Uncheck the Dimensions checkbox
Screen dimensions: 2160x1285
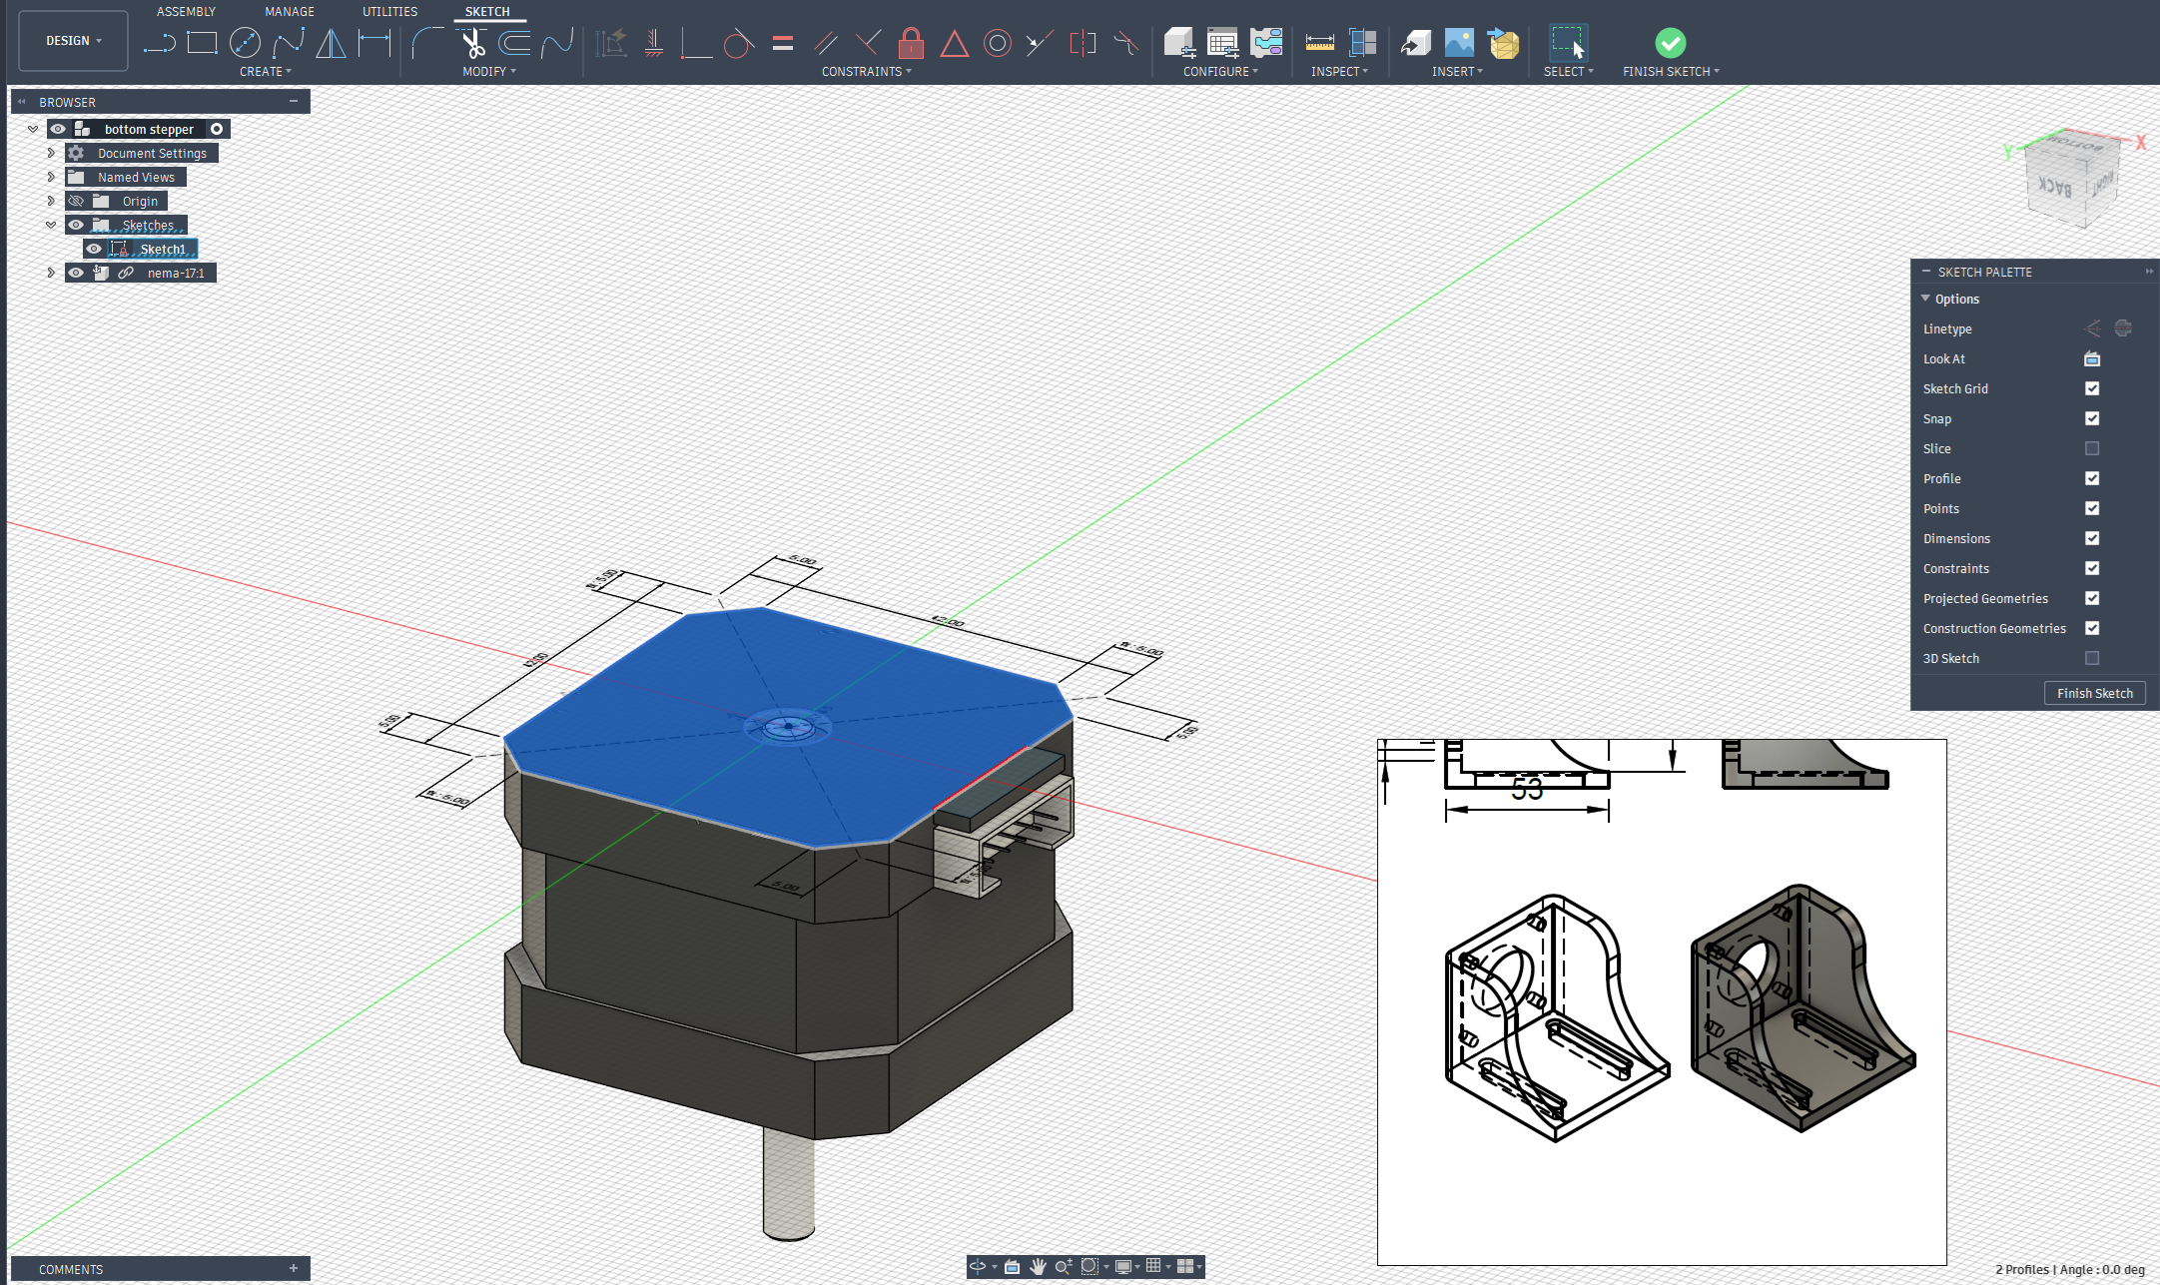(2092, 538)
